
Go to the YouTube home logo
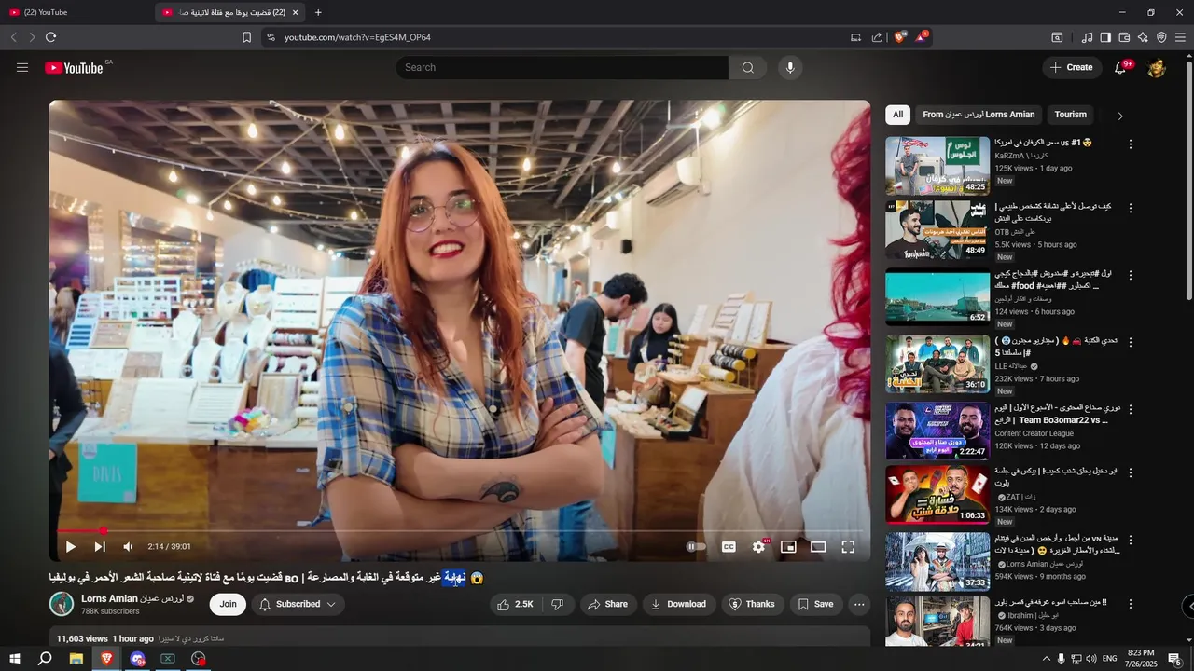coord(74,68)
